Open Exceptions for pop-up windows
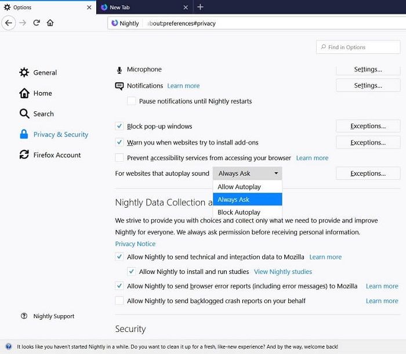The height and width of the screenshot is (354, 406). (368, 126)
